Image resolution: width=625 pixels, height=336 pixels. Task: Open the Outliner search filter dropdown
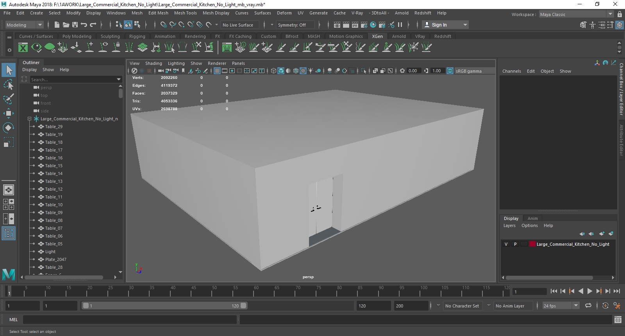tap(119, 79)
